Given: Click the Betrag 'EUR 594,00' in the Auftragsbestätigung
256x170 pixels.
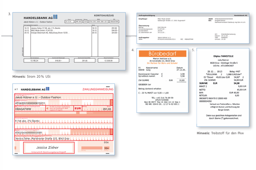Looking at the screenshot, I should (162, 27).
